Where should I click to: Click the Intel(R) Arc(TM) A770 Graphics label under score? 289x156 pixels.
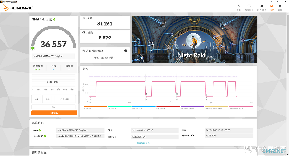click(54, 56)
